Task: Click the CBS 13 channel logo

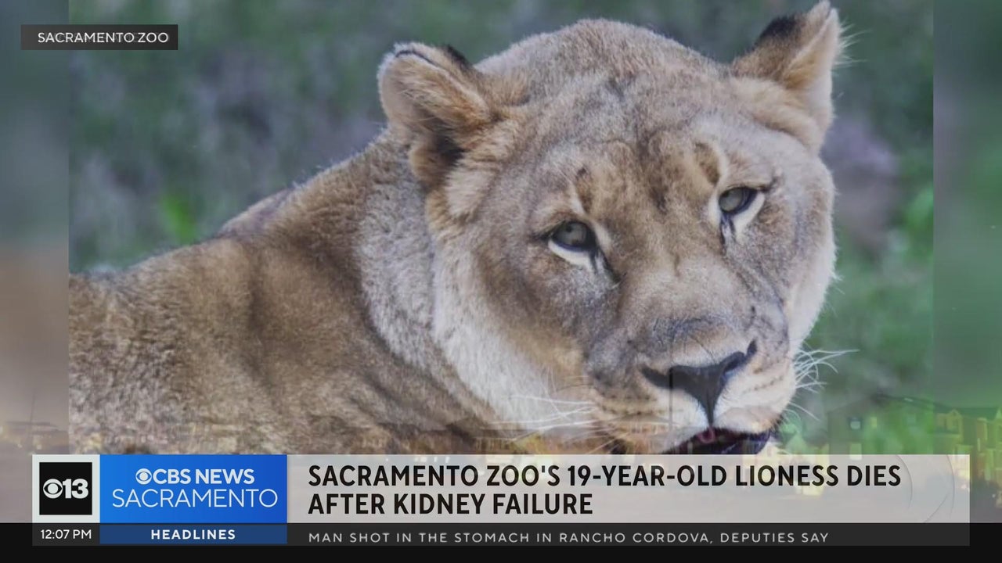Action: click(x=66, y=489)
